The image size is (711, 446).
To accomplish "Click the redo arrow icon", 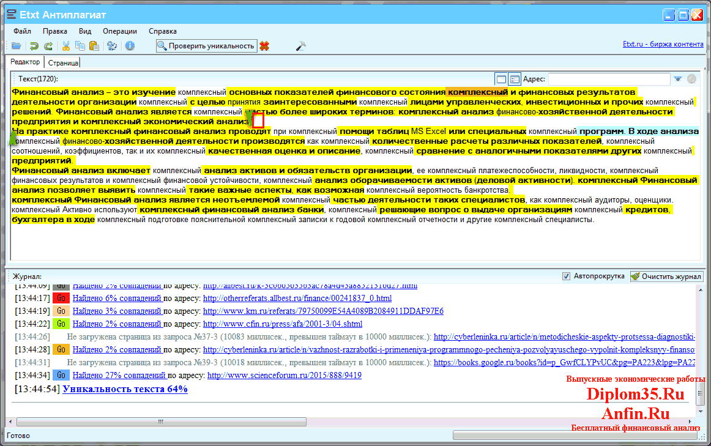I will click(48, 46).
